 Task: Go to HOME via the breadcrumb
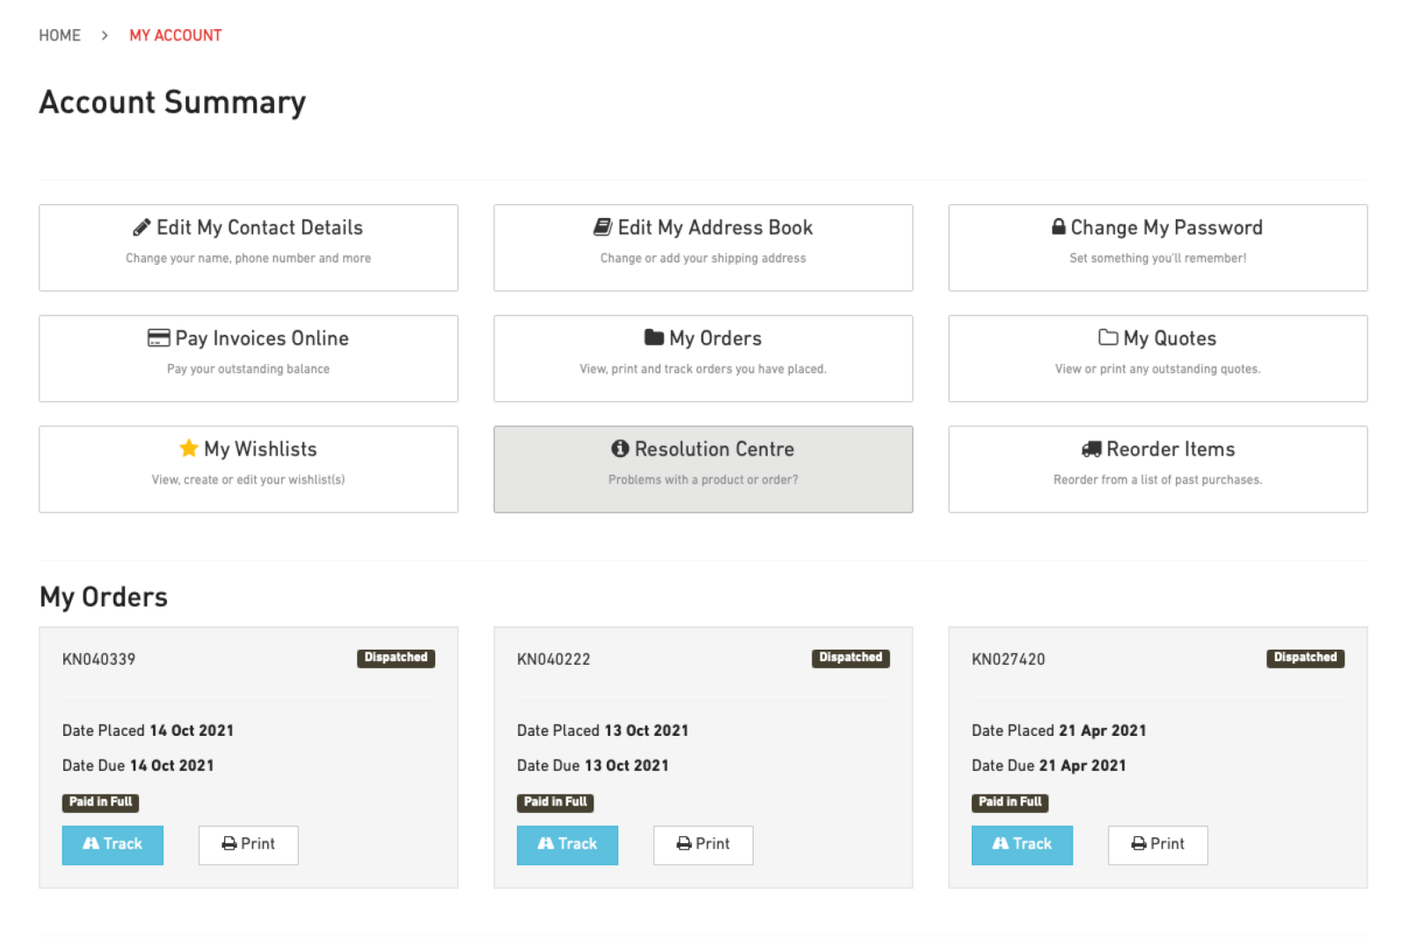[60, 35]
